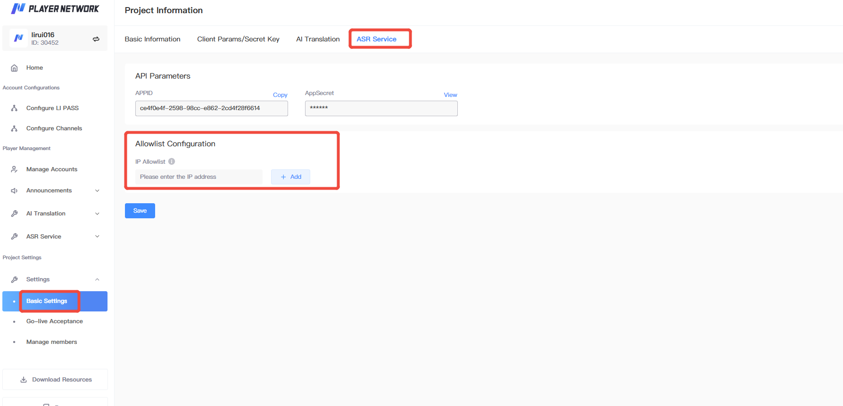View the hidden AppSecret
Image resolution: width=843 pixels, height=406 pixels.
450,95
